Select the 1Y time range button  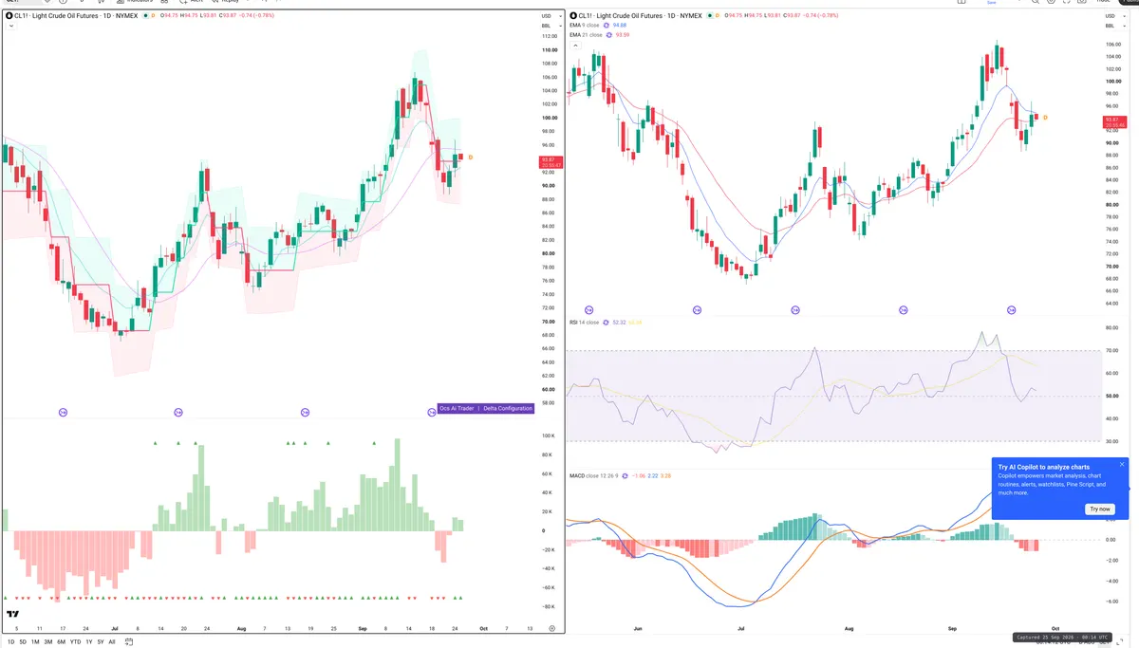(88, 641)
